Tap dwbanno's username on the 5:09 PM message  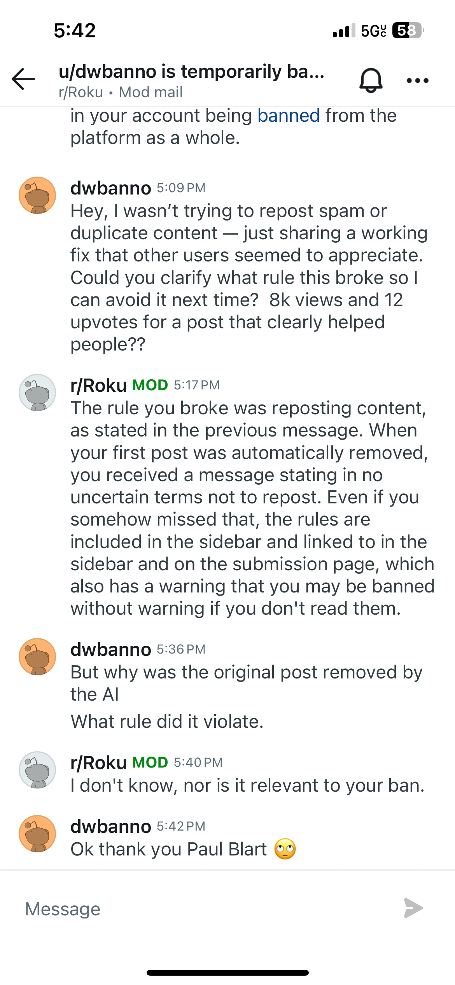click(x=110, y=188)
